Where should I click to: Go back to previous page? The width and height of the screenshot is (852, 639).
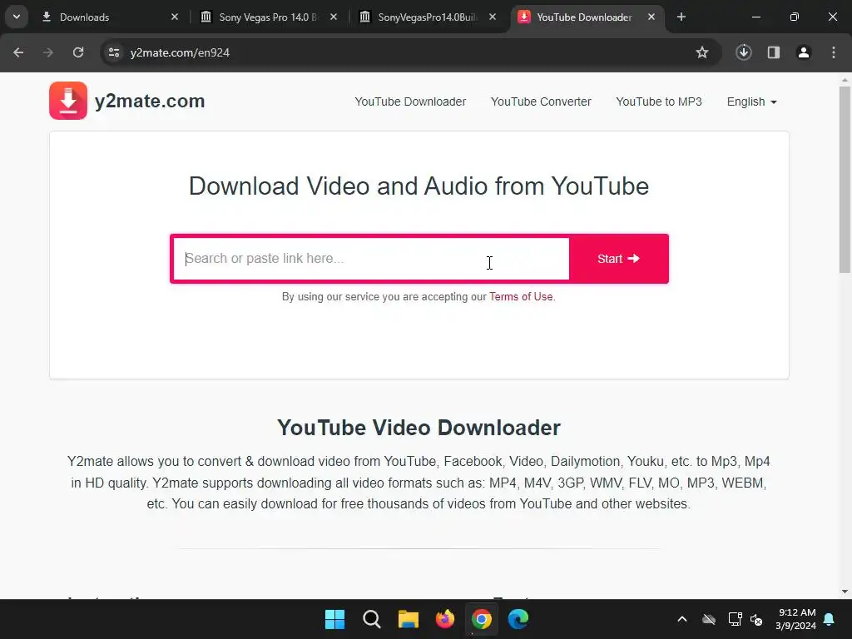(x=18, y=52)
